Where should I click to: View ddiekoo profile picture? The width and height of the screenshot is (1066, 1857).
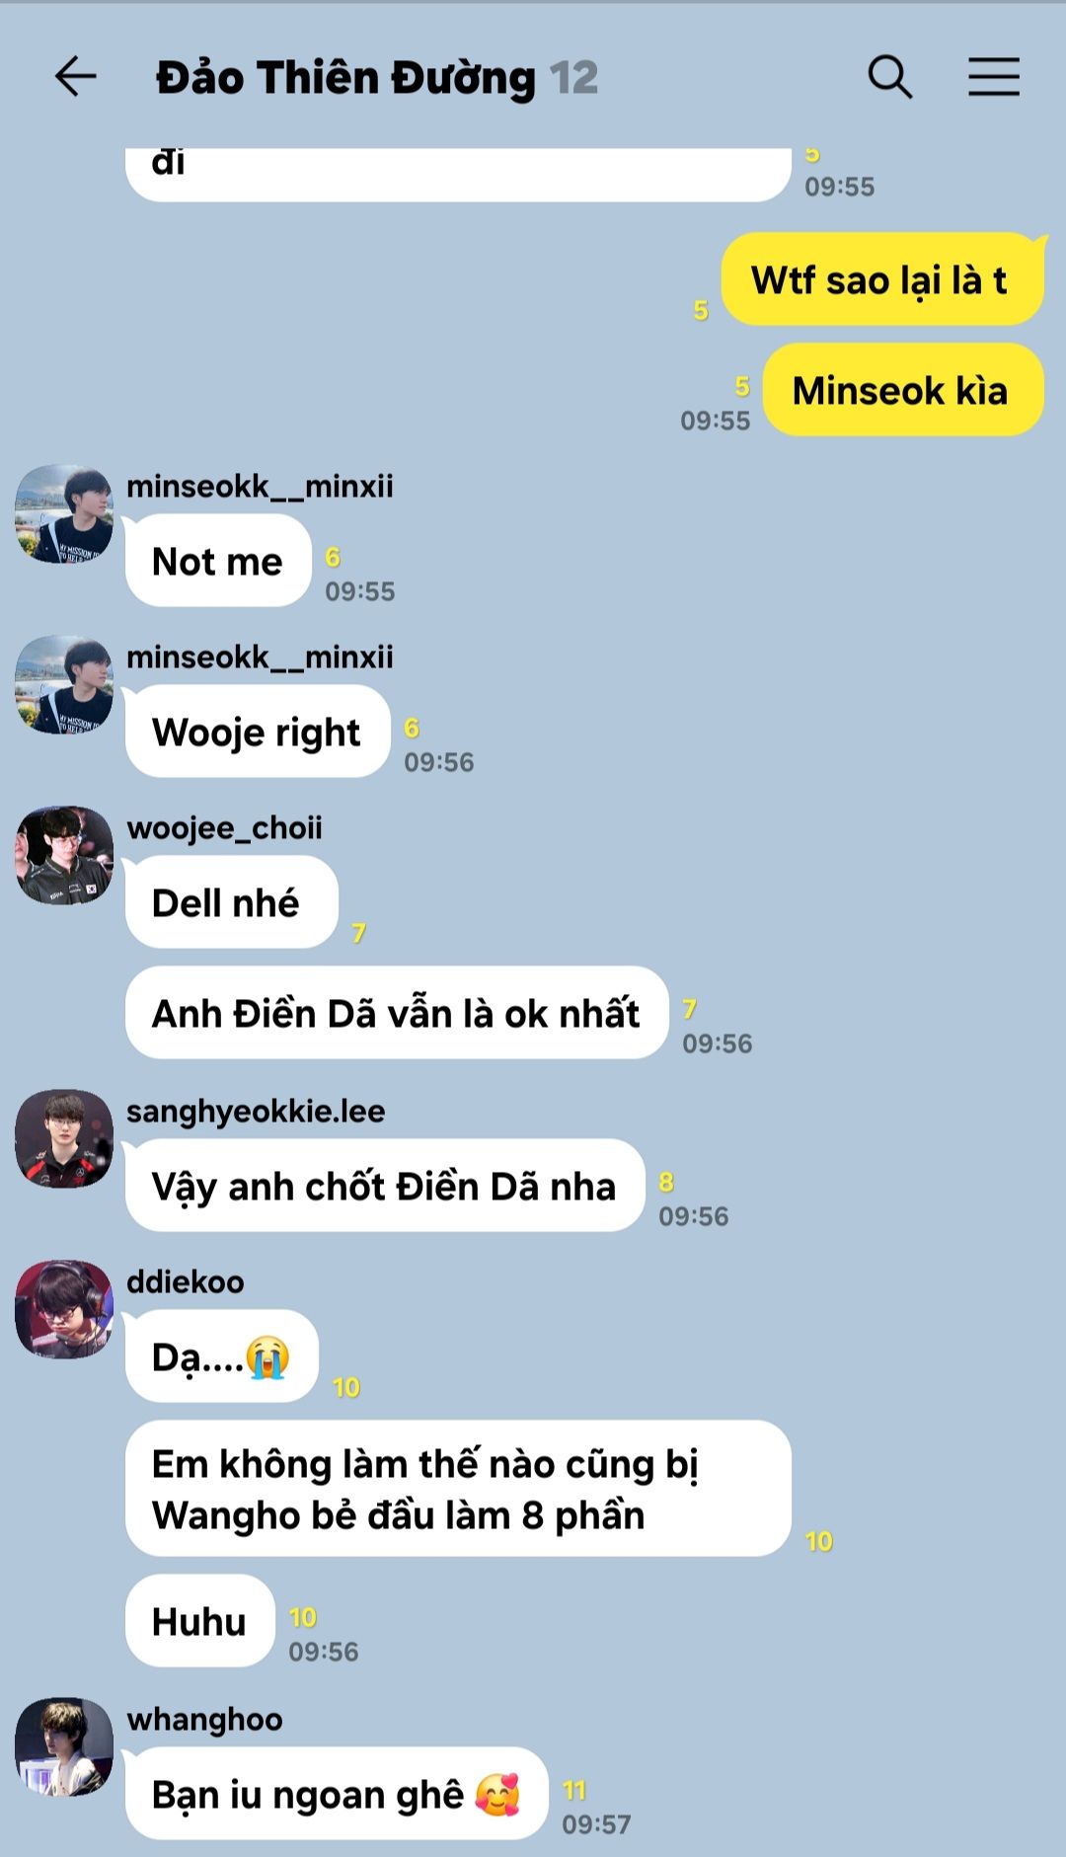coord(64,1309)
